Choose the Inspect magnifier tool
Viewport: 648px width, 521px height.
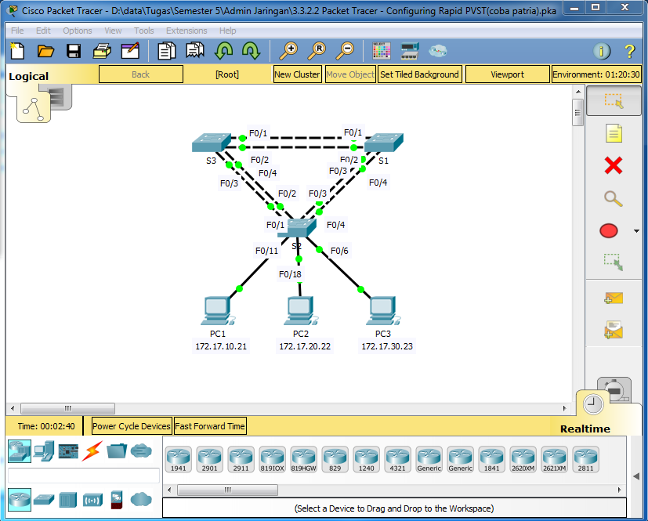coord(614,199)
